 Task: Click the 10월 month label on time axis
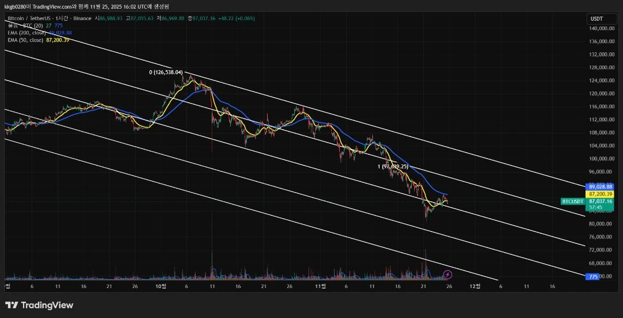160,286
